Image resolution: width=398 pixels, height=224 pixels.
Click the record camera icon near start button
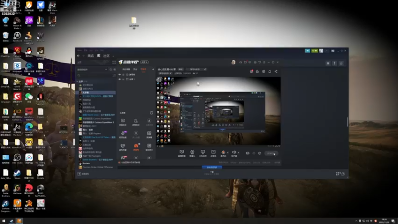click(248, 153)
